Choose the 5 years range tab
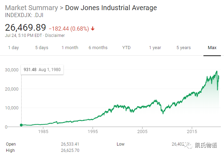The image size is (224, 155). click(184, 48)
